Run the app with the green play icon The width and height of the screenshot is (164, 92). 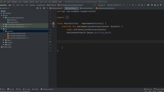coord(124,5)
